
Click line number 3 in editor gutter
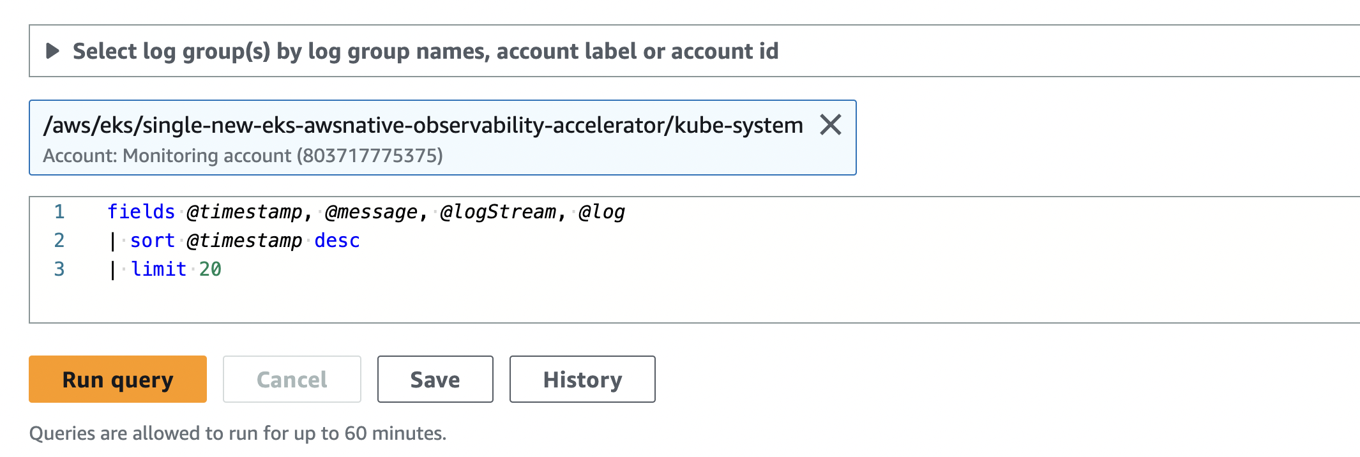(59, 269)
